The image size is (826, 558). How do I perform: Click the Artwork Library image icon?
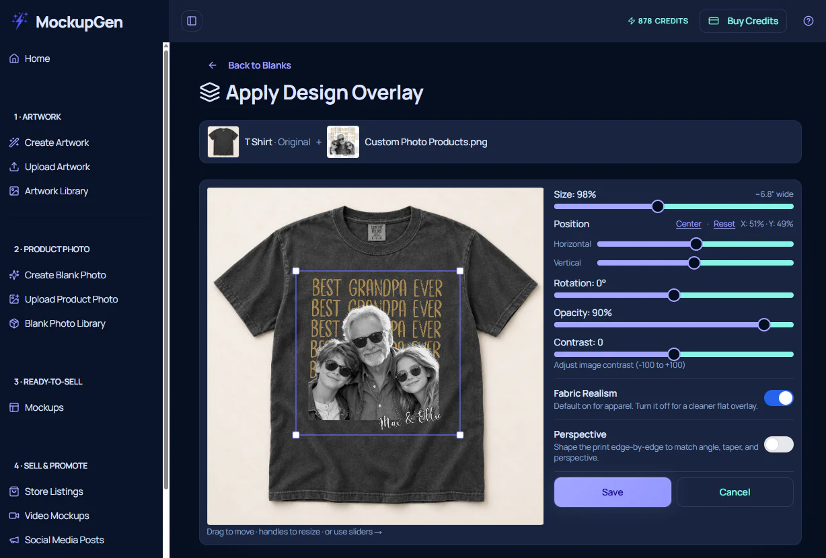(x=14, y=191)
